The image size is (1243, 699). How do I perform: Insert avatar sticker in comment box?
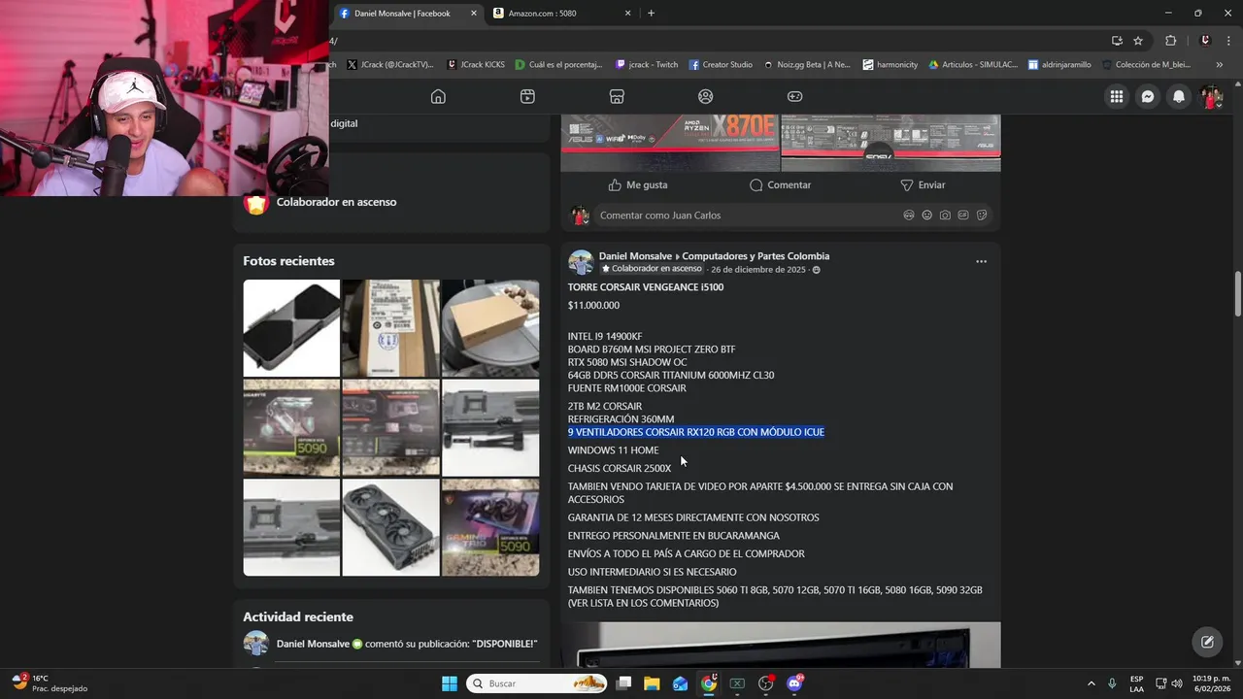coord(909,216)
